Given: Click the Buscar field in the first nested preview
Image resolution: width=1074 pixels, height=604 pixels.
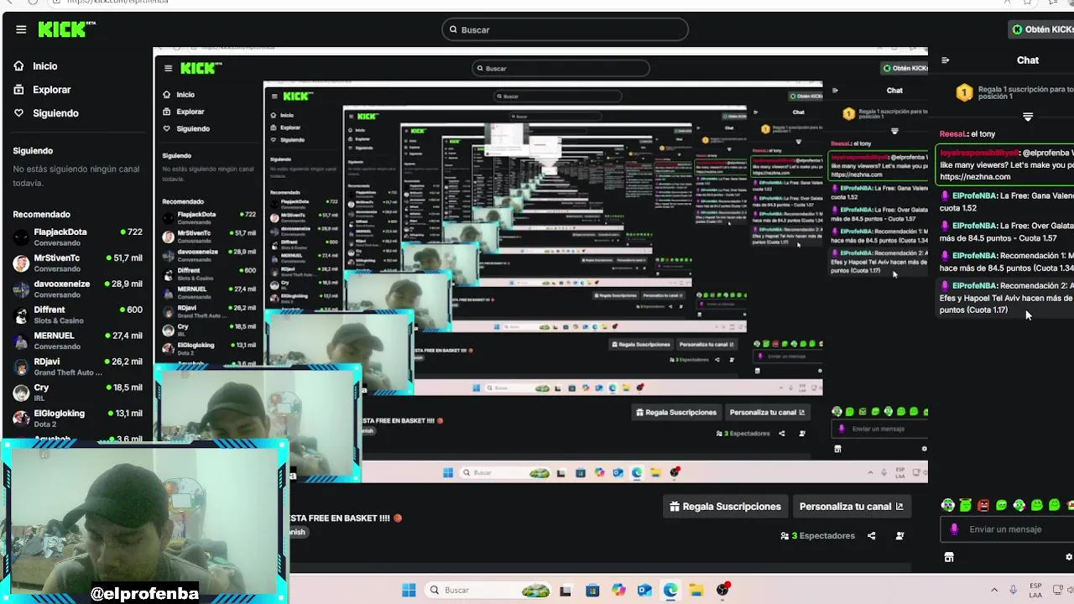Looking at the screenshot, I should pos(560,68).
